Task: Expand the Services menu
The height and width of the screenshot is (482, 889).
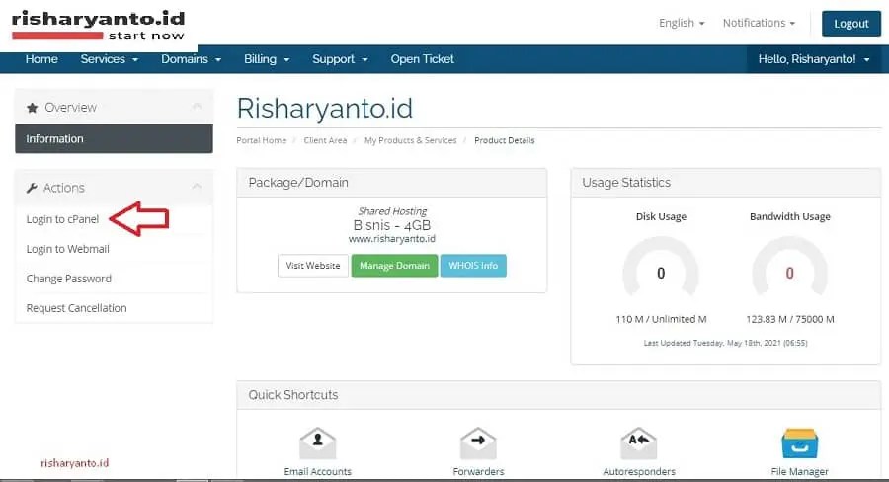Action: [x=110, y=59]
